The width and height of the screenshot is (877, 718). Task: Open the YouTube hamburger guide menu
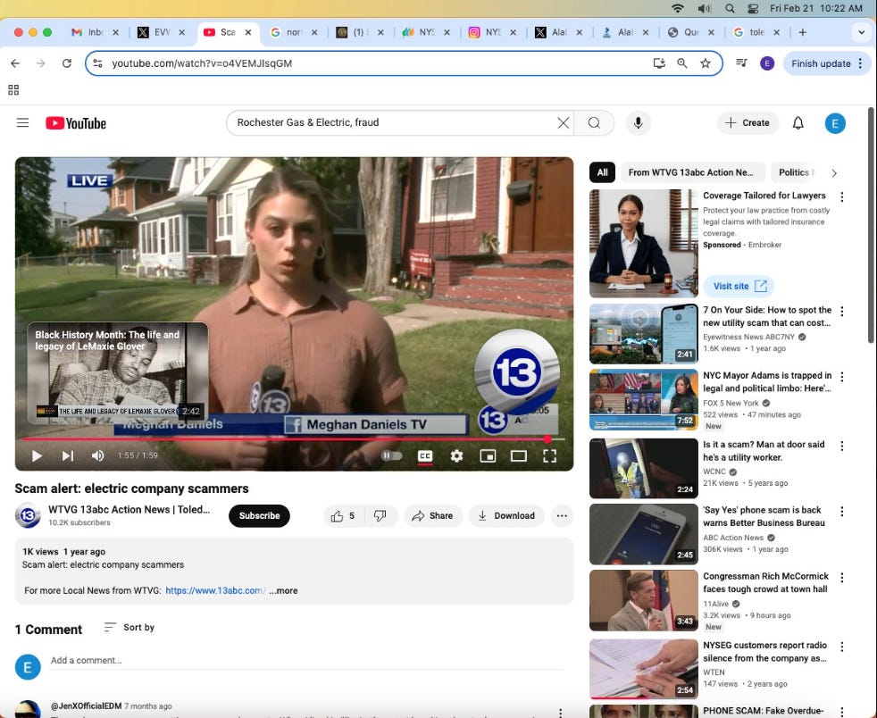[x=22, y=122]
